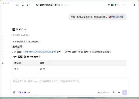Click the blue skill icon before +2

25,93
